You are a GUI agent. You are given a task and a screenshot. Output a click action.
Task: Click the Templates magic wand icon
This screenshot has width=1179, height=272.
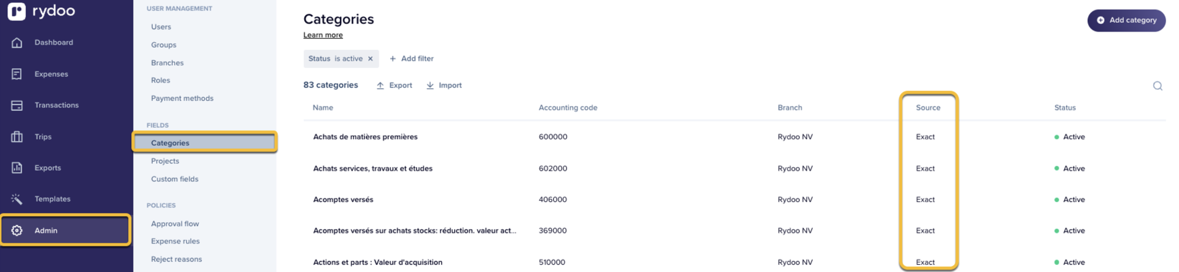(17, 199)
